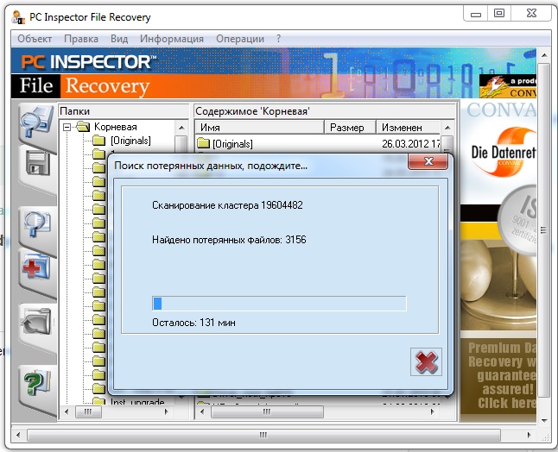The height and width of the screenshot is (452, 558).
Task: Click main window bottom scroll-right arrow
Action: tap(529, 435)
